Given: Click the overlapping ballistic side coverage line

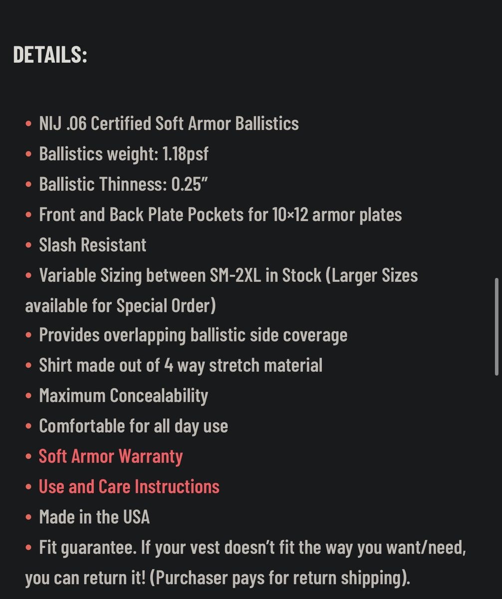Looking at the screenshot, I should (193, 335).
